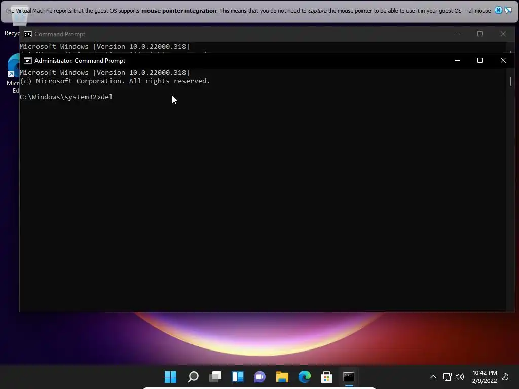This screenshot has width=519, height=389.
Task: Open taskbar Search magnifier icon
Action: (193, 376)
